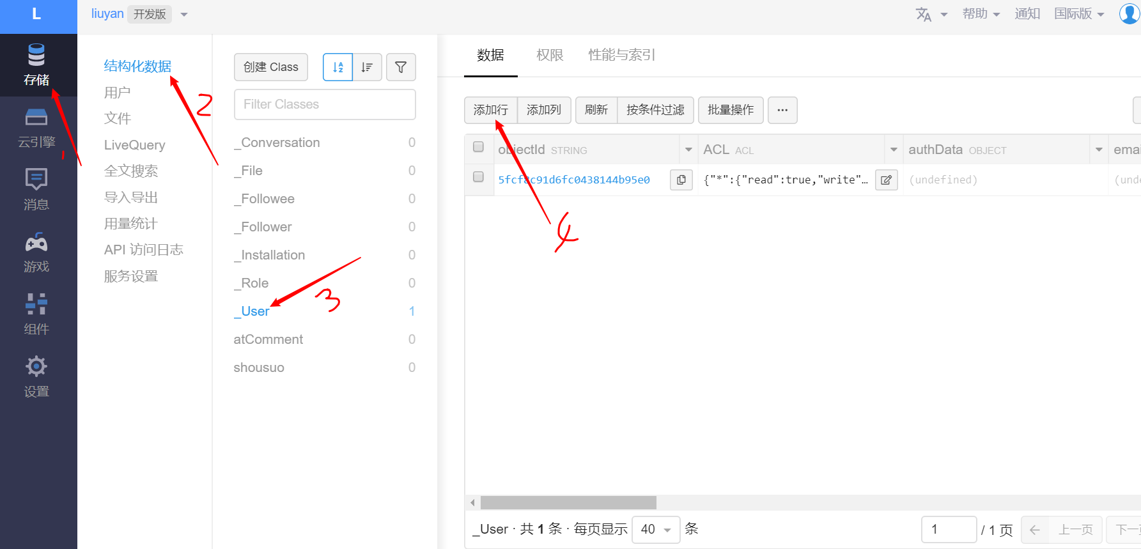Image resolution: width=1141 pixels, height=549 pixels.
Task: Open objectId link 5fcf8c91d6fc0438144b95e0
Action: coord(574,180)
